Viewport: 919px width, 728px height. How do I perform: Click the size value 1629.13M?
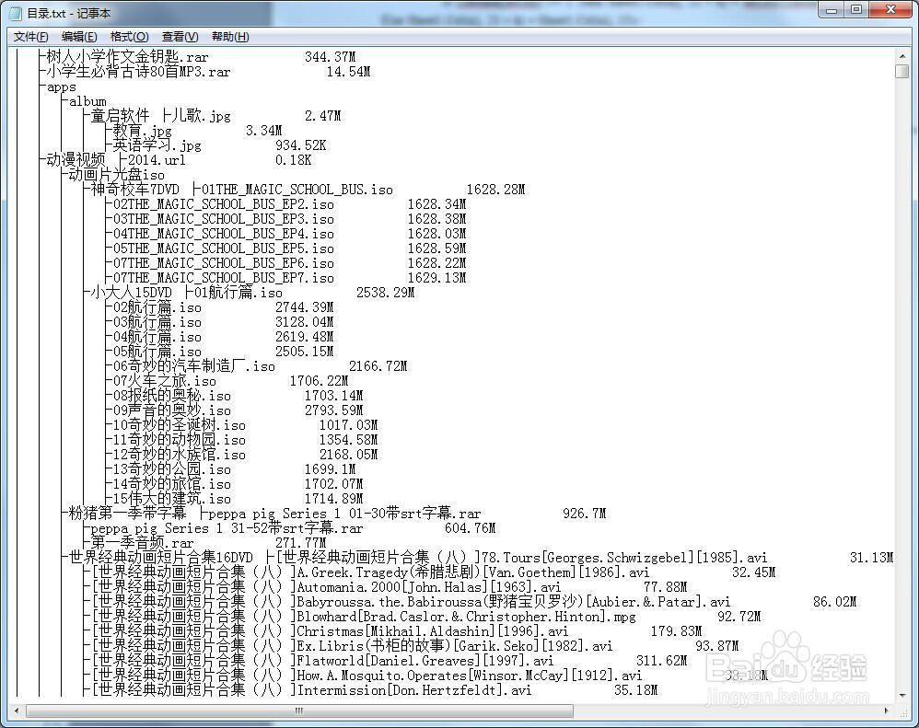tap(437, 278)
